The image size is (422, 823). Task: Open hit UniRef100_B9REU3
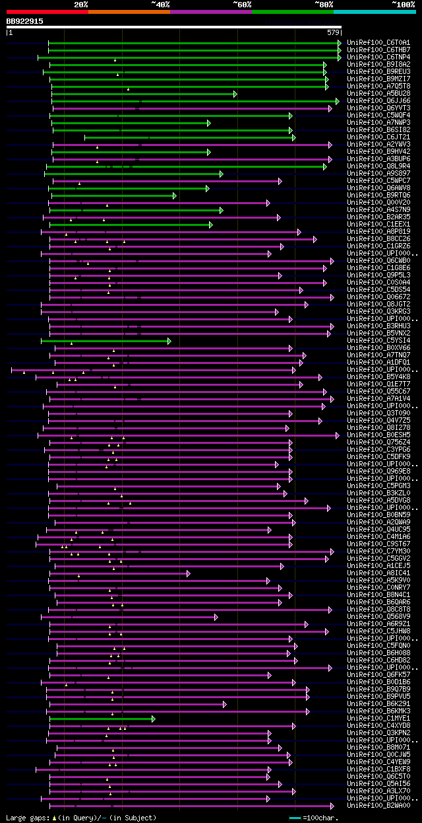click(x=378, y=71)
